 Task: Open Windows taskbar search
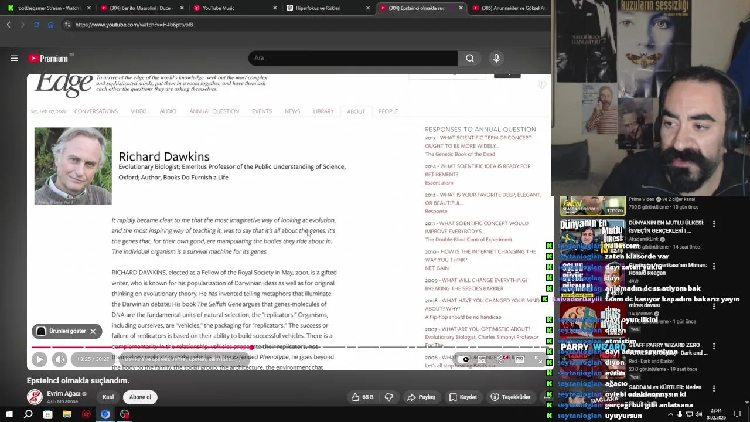click(x=28, y=414)
